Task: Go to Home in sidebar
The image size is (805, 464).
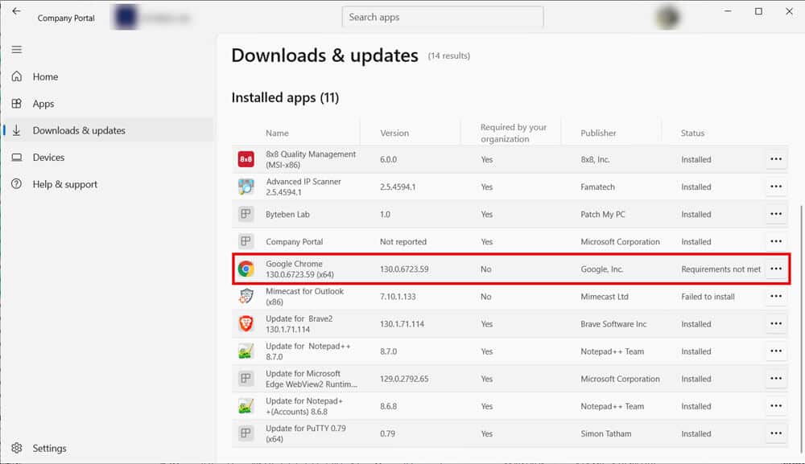Action: point(108,76)
